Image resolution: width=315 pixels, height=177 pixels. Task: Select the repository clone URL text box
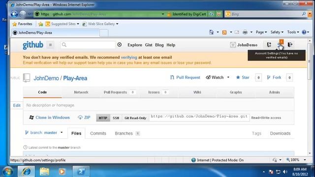click(199, 118)
